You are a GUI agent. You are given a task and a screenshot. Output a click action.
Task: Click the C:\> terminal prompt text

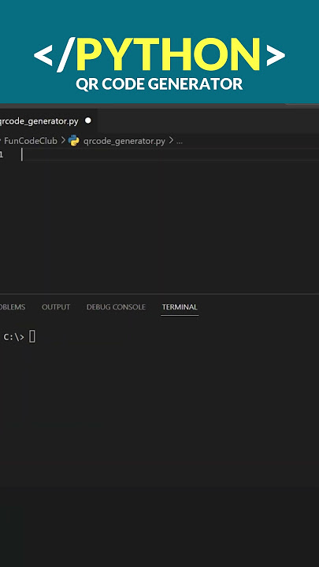click(13, 337)
